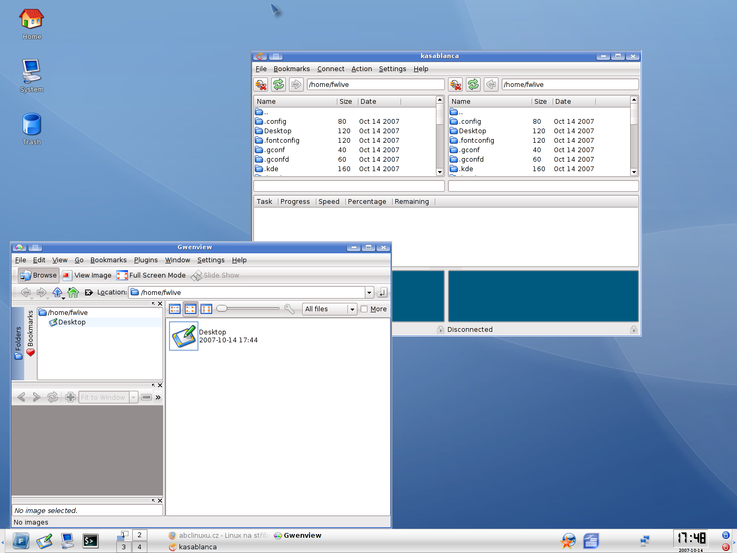
Task: Switch Gwenview to Browse mode
Action: (38, 275)
